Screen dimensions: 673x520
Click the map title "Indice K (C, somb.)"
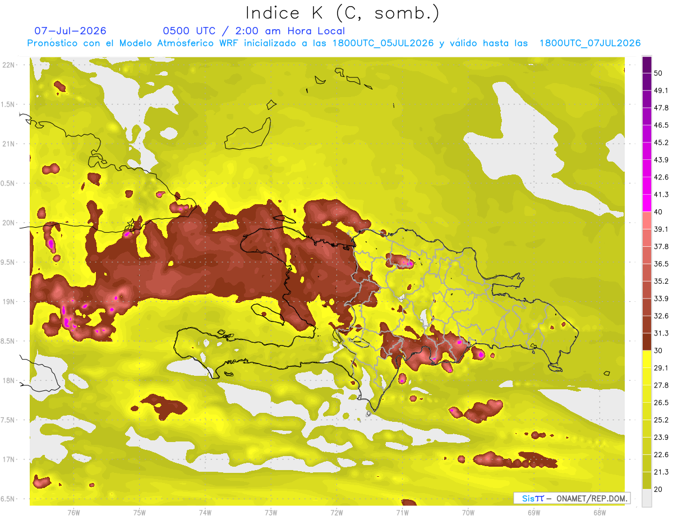[343, 13]
